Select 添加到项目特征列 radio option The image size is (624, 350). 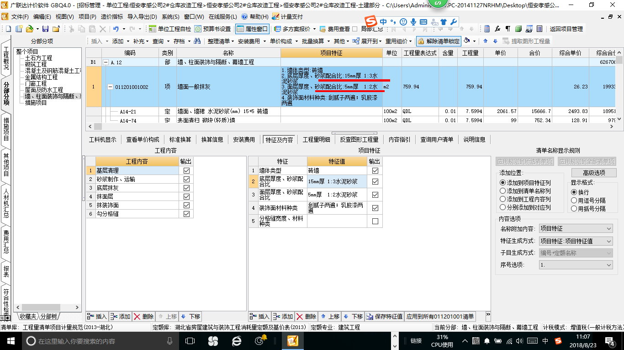(x=526, y=182)
